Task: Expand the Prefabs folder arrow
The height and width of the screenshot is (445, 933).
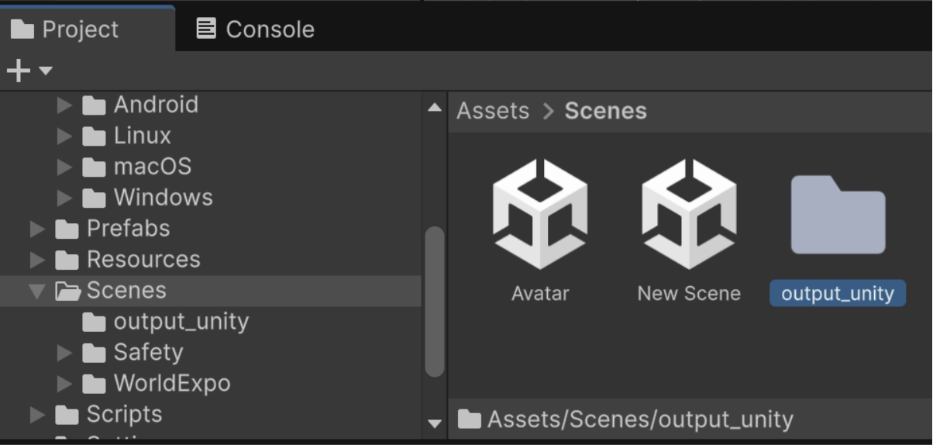Action: [x=37, y=229]
